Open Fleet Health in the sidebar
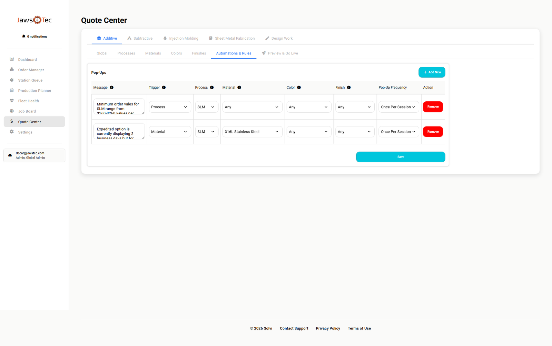The width and height of the screenshot is (552, 346). [34, 101]
